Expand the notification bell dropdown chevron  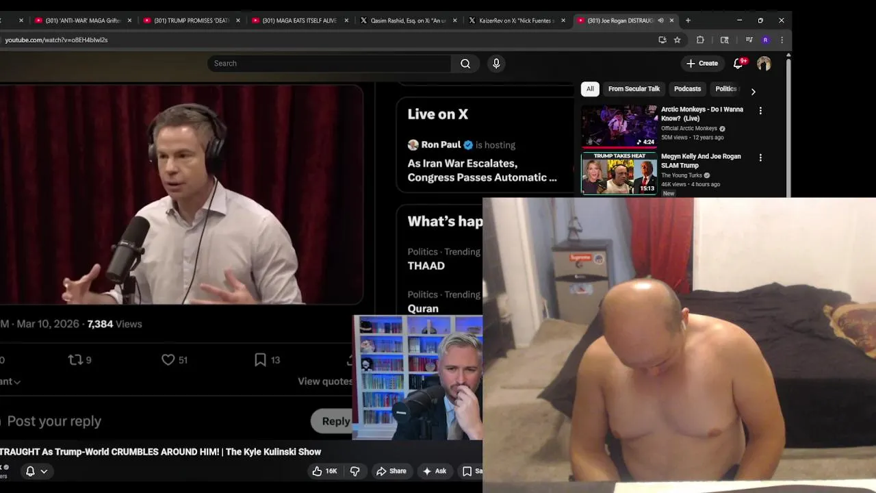pos(44,471)
